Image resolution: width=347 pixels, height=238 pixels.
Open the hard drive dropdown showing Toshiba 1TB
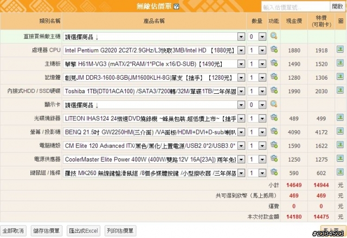coord(154,91)
